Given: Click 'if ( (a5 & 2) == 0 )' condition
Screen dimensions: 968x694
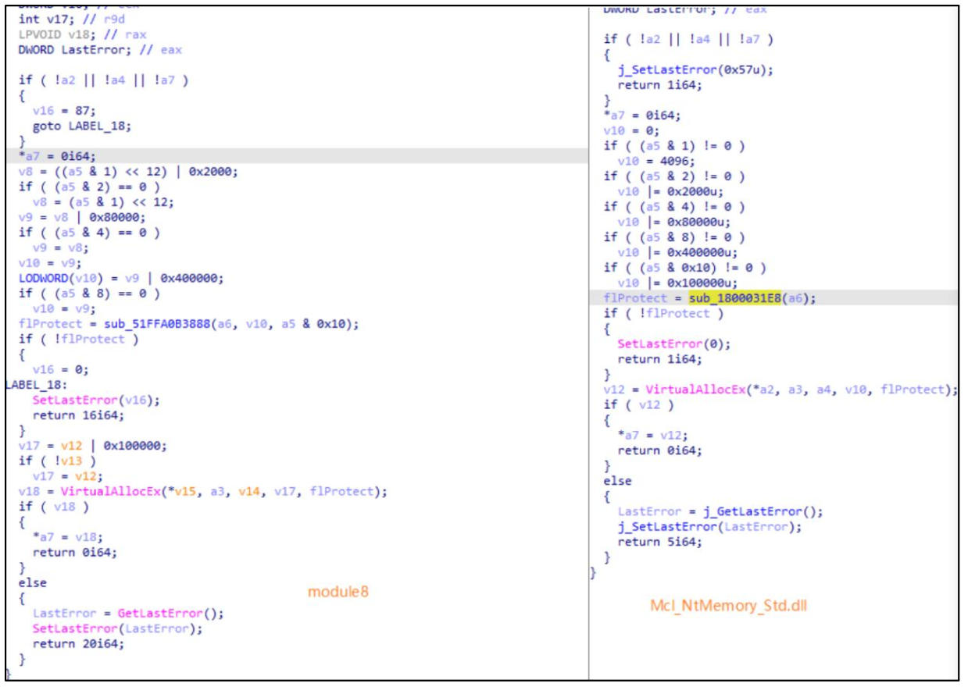Looking at the screenshot, I should [x=89, y=186].
